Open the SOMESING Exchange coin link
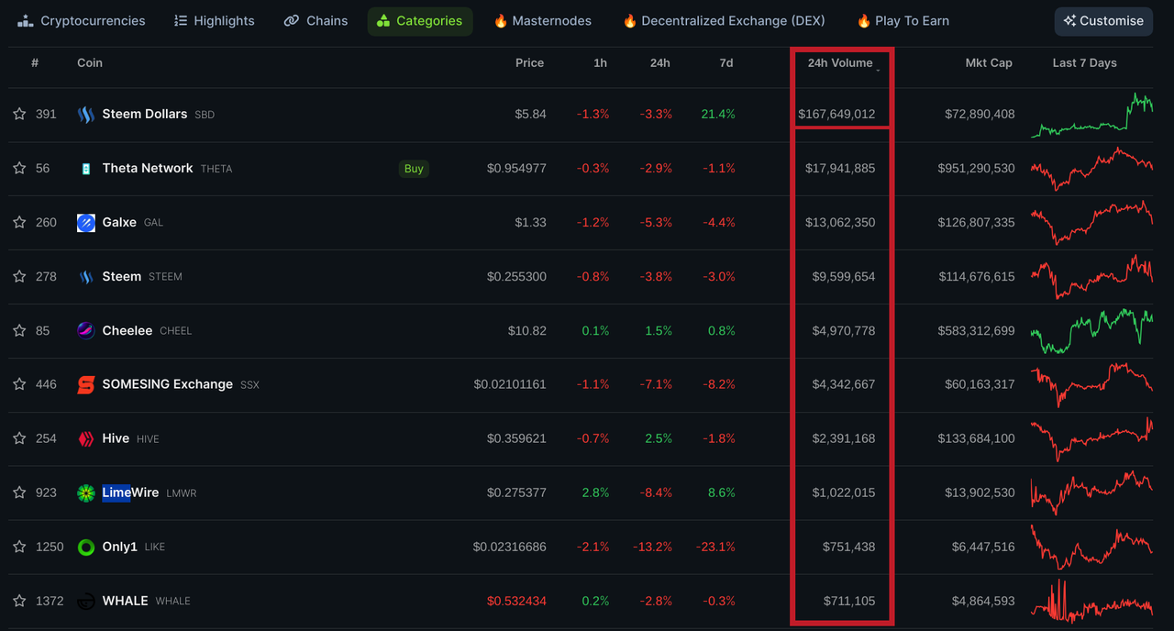Image resolution: width=1174 pixels, height=631 pixels. point(168,385)
